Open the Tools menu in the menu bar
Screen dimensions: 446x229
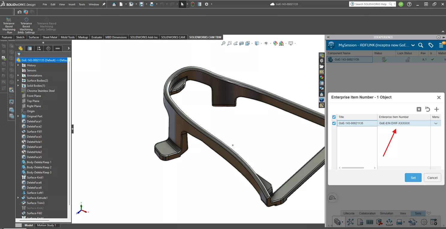tap(82, 4)
